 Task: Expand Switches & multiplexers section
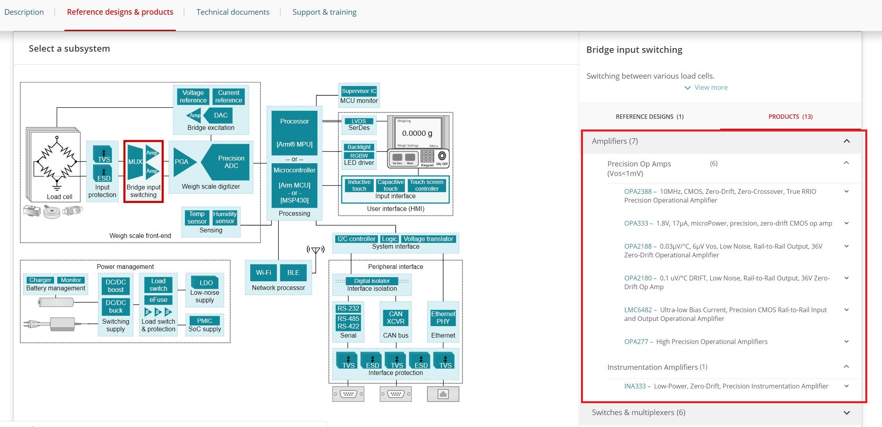pyautogui.click(x=847, y=413)
